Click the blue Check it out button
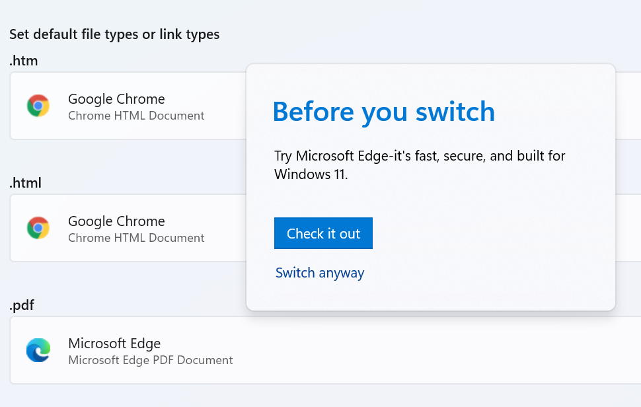This screenshot has width=641, height=407. tap(323, 233)
